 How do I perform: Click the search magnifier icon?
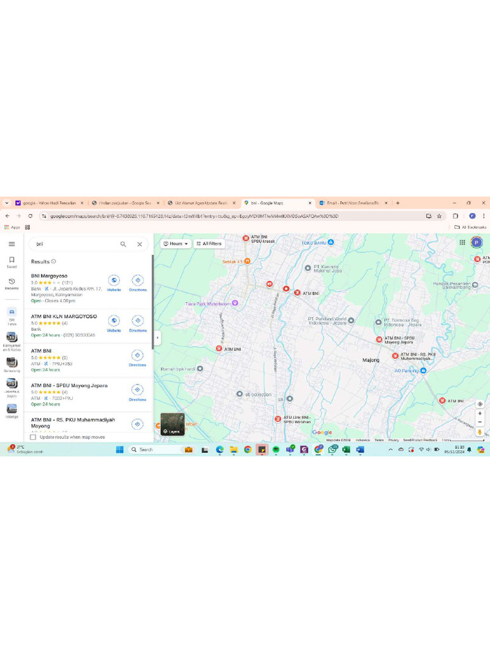(x=123, y=244)
